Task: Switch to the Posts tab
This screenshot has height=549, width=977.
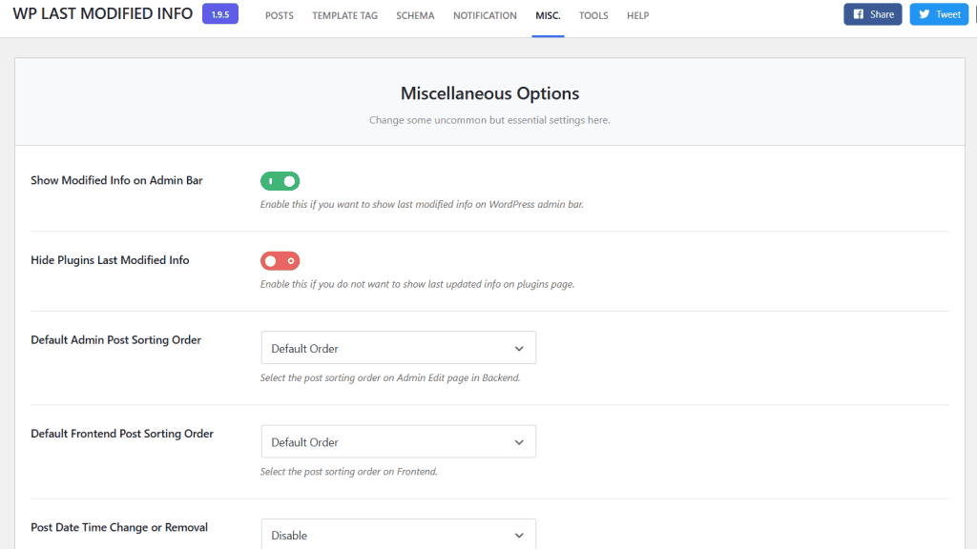Action: coord(280,16)
